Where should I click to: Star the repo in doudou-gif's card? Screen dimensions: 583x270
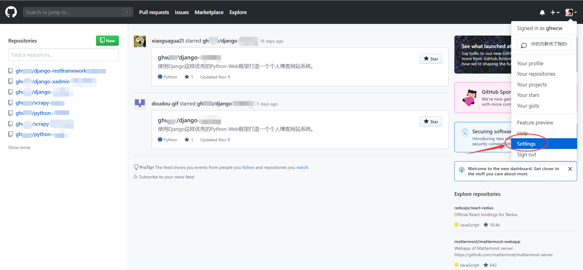pos(431,122)
